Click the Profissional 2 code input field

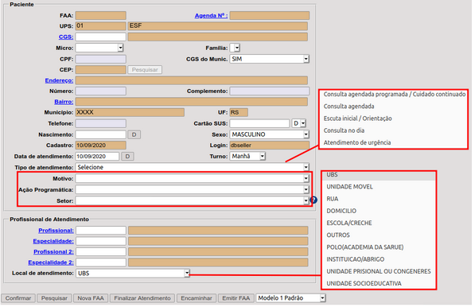pyautogui.click(x=101, y=251)
